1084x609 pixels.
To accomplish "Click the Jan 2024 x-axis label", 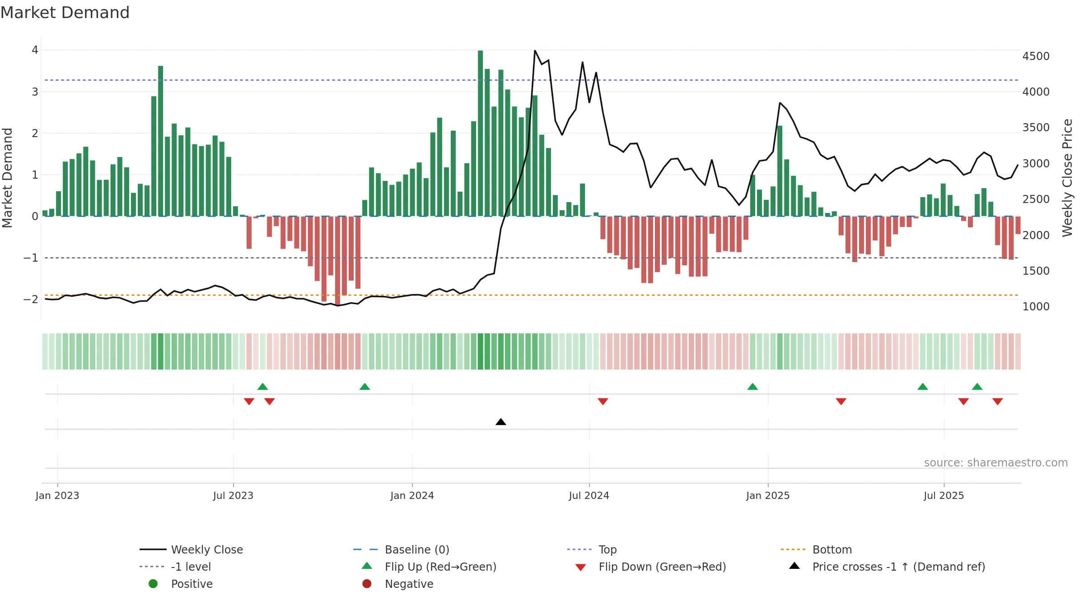I will click(x=412, y=495).
